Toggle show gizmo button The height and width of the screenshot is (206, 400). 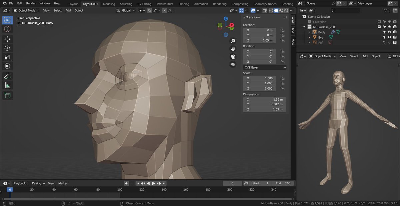pos(241,10)
